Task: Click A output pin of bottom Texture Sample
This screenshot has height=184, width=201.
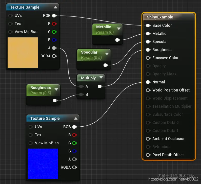Action: click(75, 159)
